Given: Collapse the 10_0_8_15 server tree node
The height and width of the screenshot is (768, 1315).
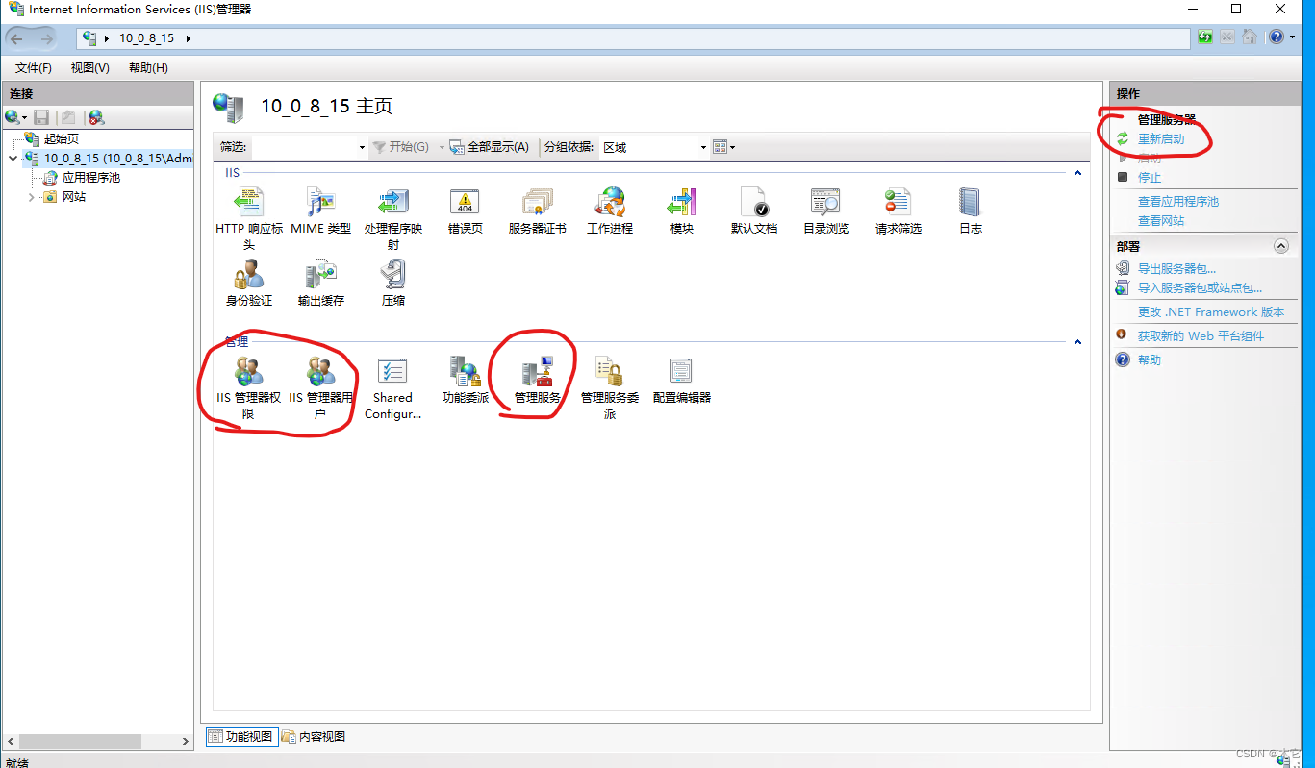Looking at the screenshot, I should point(13,159).
